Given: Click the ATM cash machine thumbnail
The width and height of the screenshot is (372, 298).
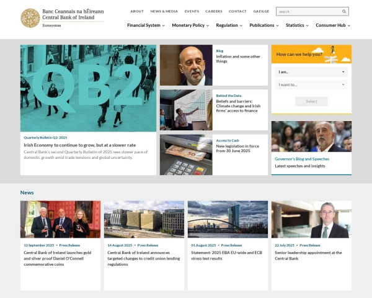Looking at the screenshot, I should point(186,155).
